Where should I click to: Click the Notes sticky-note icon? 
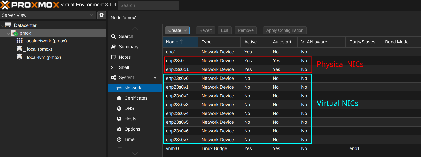click(113, 57)
